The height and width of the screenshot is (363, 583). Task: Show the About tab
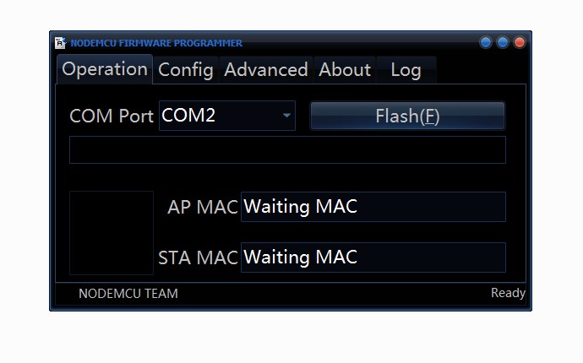pyautogui.click(x=345, y=70)
